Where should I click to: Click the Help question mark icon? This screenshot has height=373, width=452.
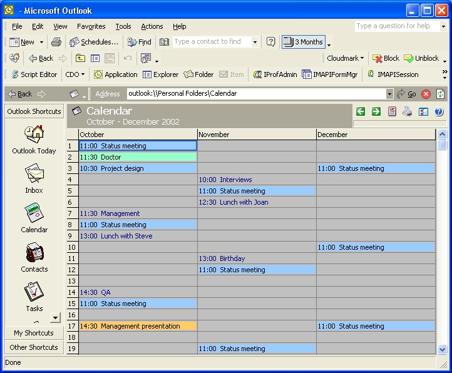(270, 42)
